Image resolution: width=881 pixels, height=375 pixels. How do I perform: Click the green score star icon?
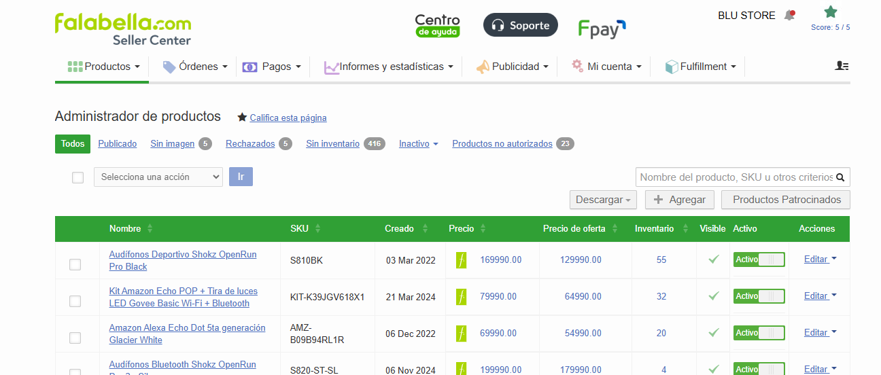831,12
